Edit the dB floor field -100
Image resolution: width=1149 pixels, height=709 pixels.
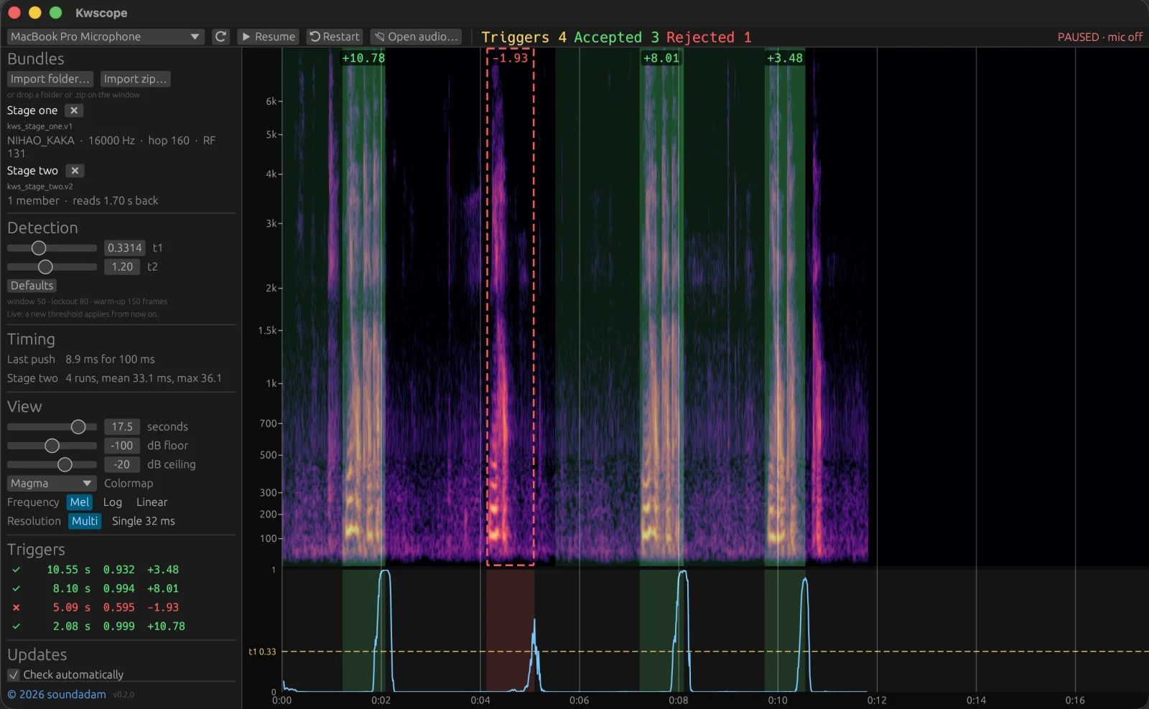pos(122,446)
